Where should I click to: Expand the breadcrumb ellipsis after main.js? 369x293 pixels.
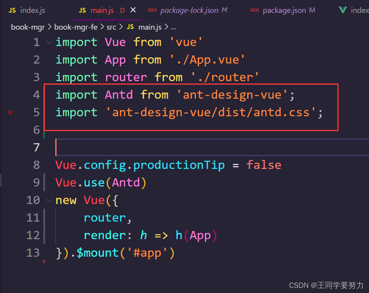click(x=173, y=27)
